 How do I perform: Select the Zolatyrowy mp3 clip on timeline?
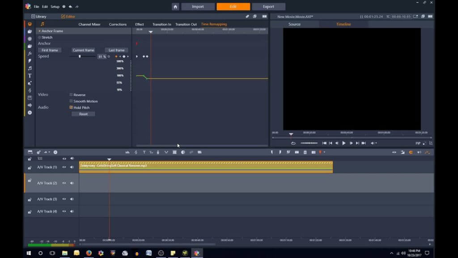click(x=206, y=167)
